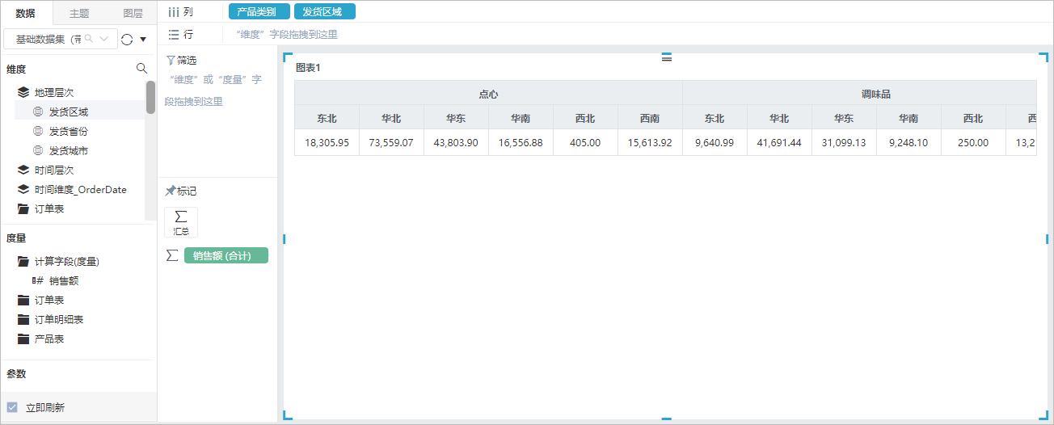1054x425 pixels.
Task: Click the 筛选 shelf drop area placeholder
Action: click(213, 90)
